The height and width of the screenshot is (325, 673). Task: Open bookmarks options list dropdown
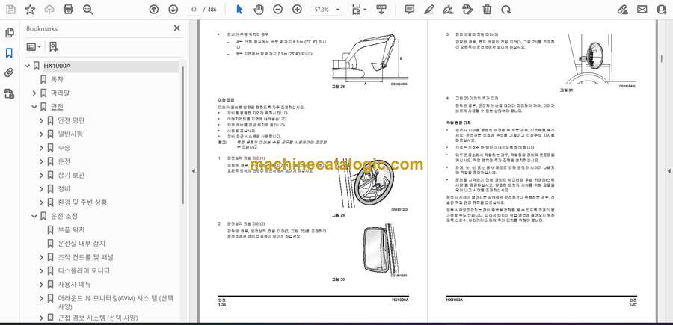(34, 47)
